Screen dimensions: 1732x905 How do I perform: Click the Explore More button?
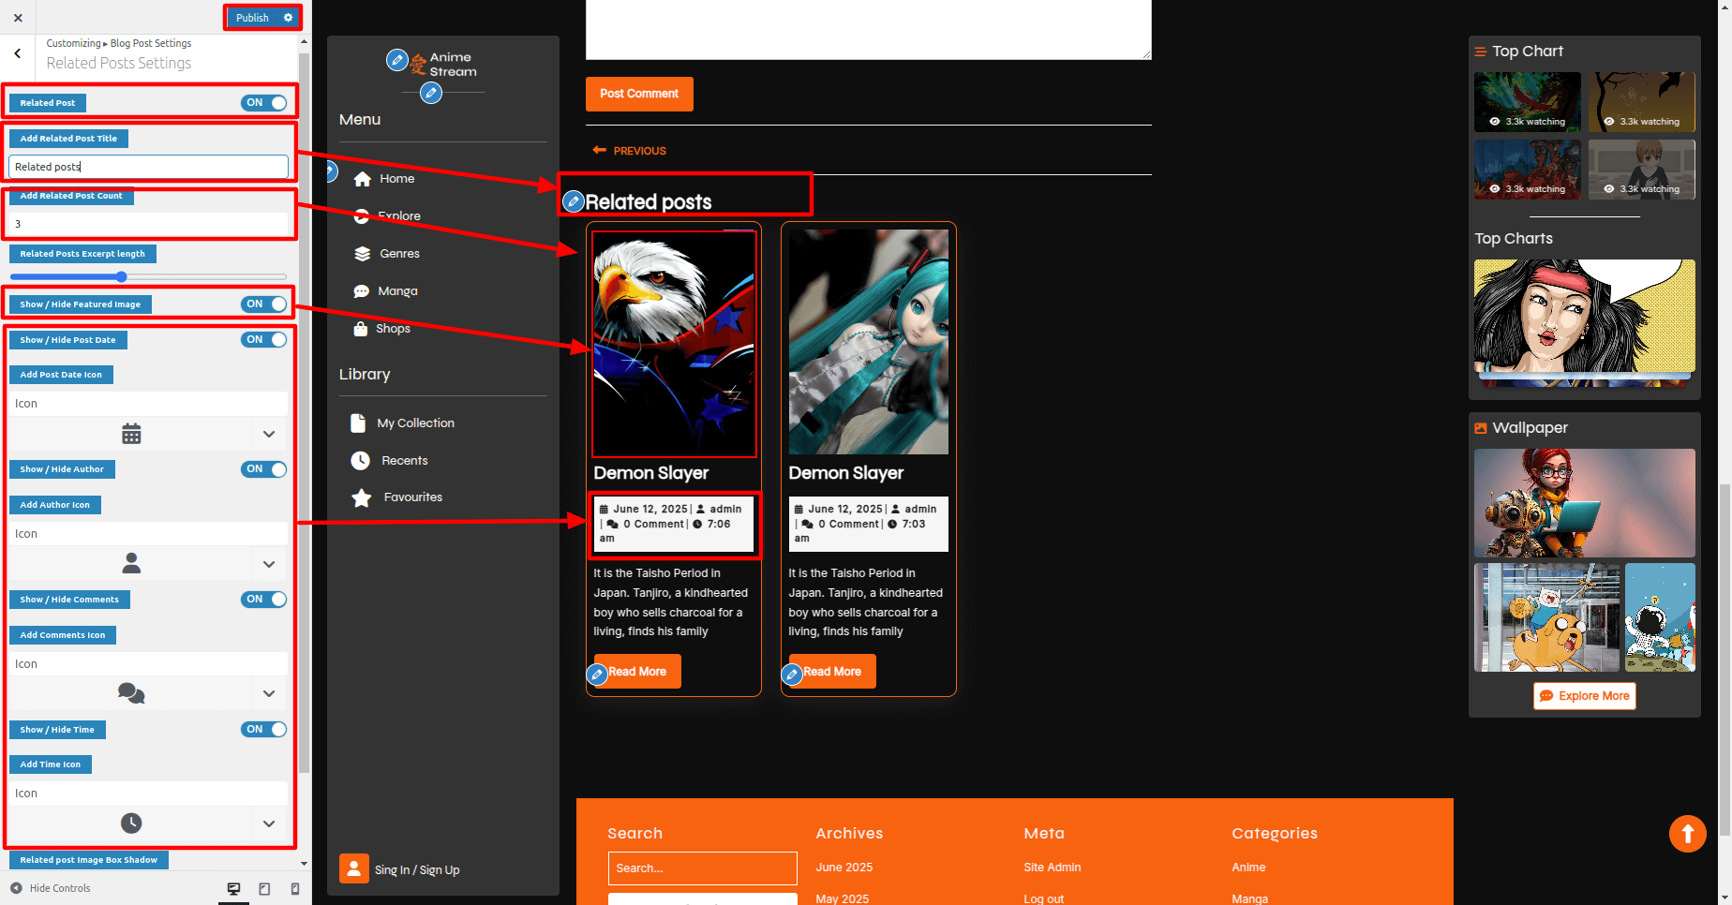pyautogui.click(x=1584, y=696)
